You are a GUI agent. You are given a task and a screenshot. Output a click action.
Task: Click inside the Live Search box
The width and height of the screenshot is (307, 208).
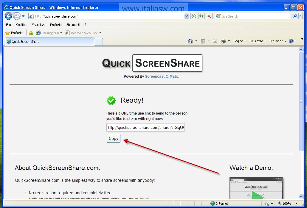253,16
